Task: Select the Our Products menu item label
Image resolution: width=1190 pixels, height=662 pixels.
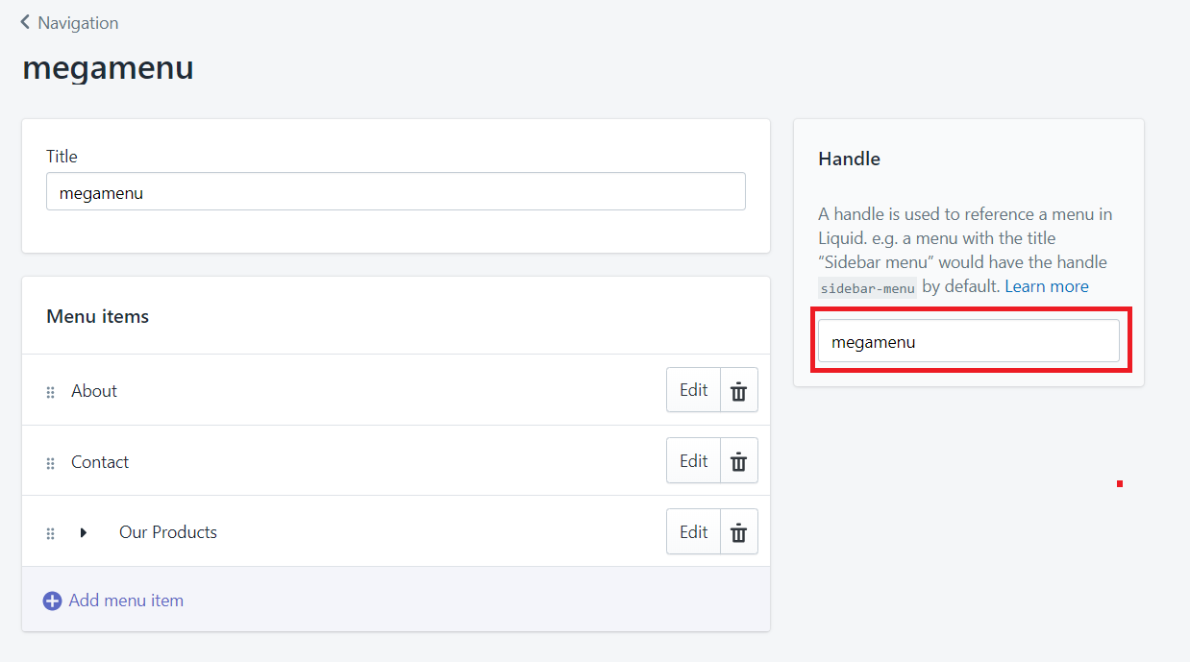Action: tap(168, 532)
